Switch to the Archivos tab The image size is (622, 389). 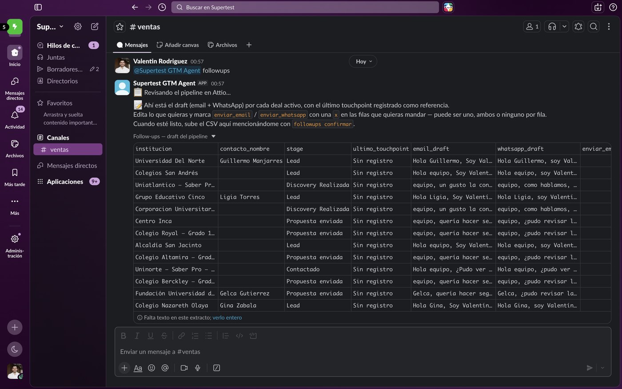pos(223,45)
